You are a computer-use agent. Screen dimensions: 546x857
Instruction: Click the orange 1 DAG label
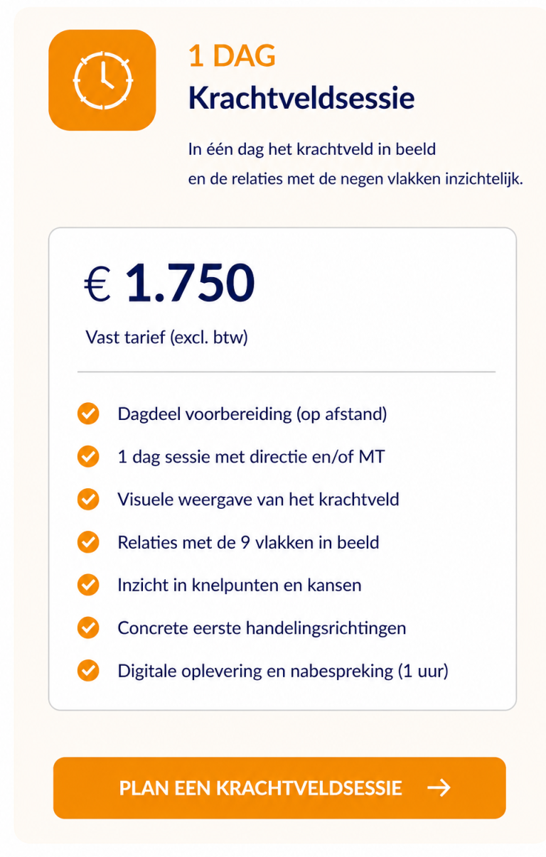232,56
